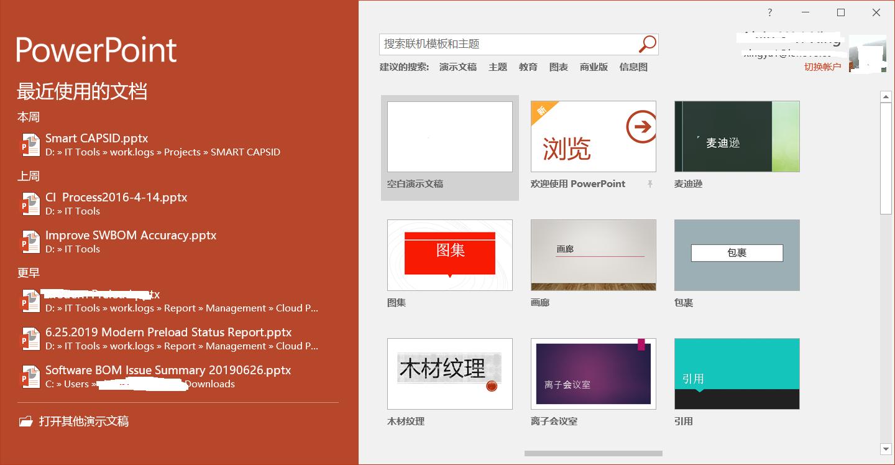Viewport: 895px width, 465px height.
Task: Click the help question mark icon
Action: pos(769,12)
